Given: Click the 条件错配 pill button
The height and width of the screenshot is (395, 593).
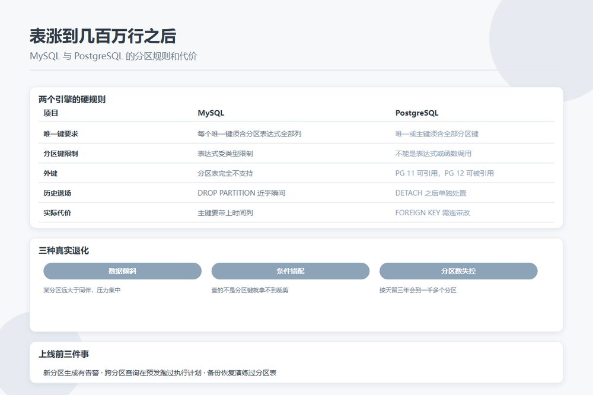Looking at the screenshot, I should click(x=290, y=271).
